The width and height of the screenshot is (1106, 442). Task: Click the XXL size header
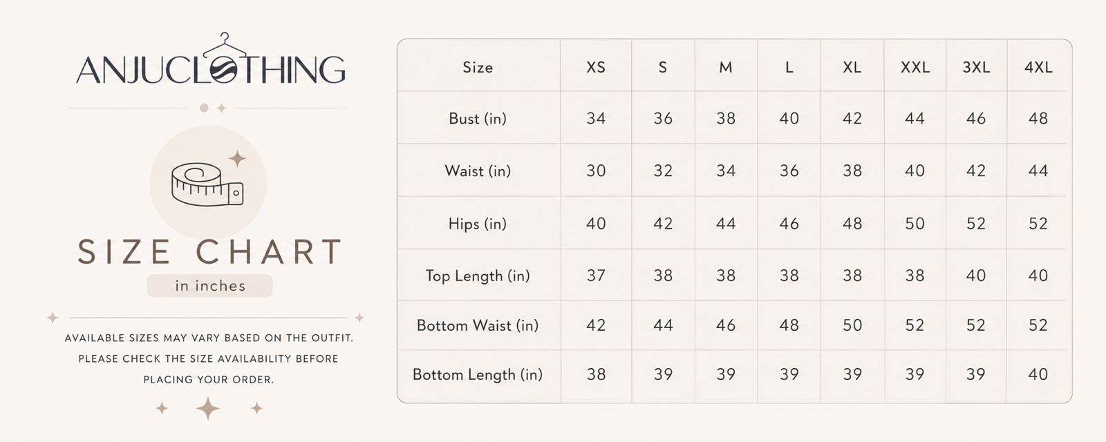[x=915, y=67]
